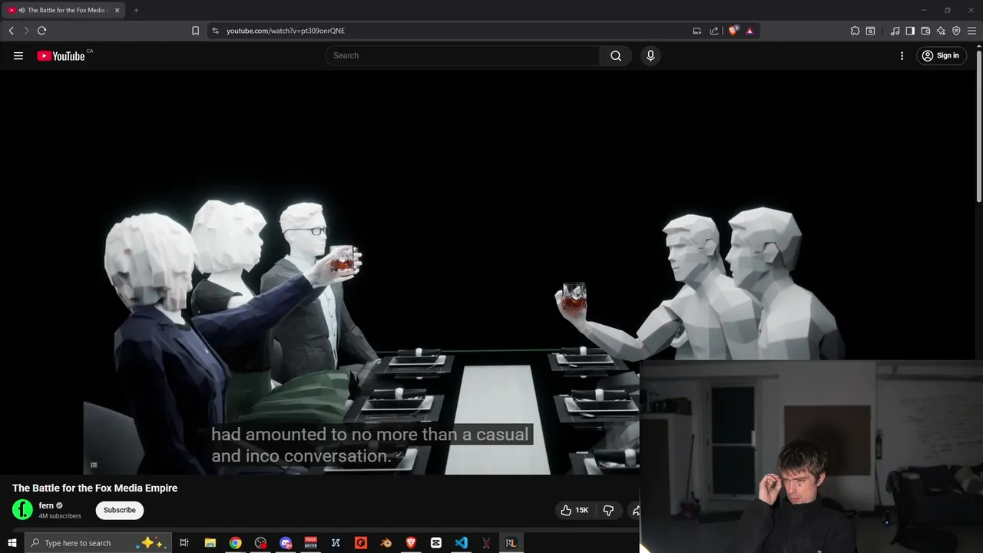Open YouTube settings three-dot menu
Viewport: 983px width, 553px height.
pyautogui.click(x=902, y=55)
